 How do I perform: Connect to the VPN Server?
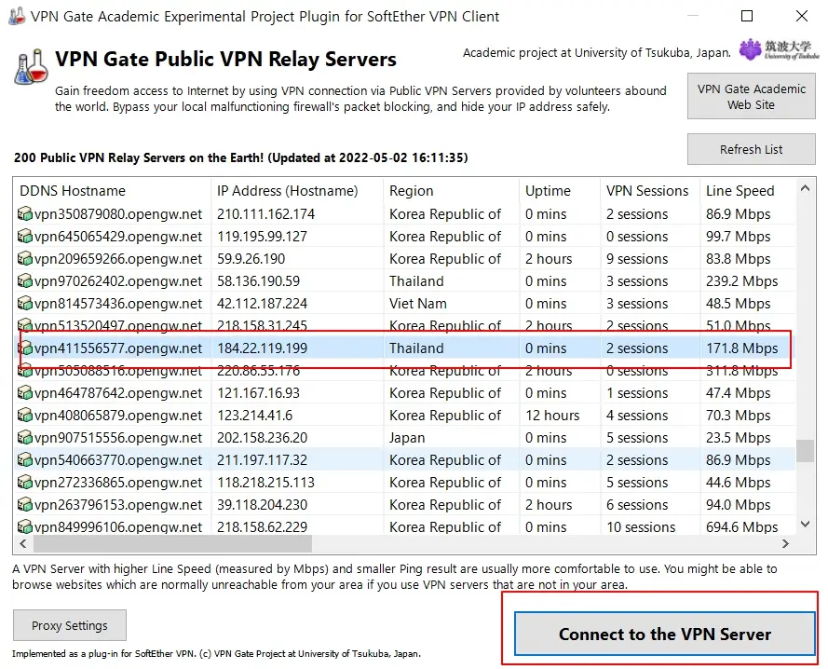(665, 634)
